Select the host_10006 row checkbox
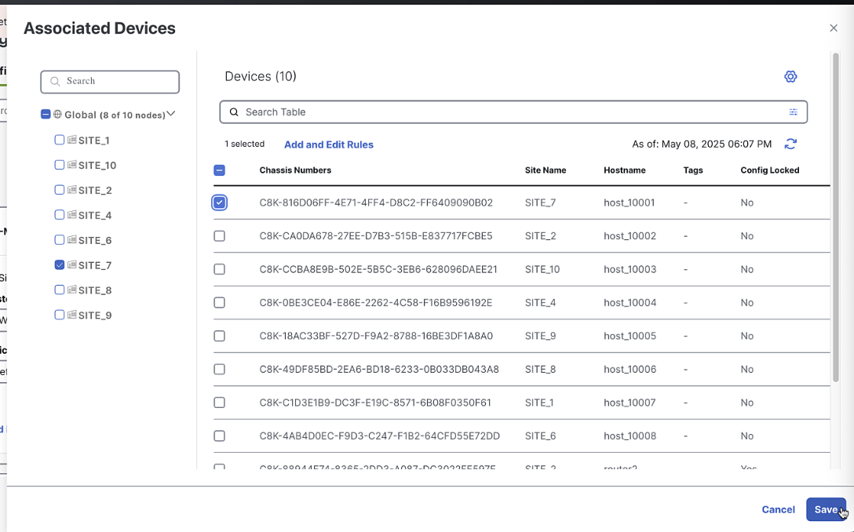This screenshot has height=532, width=854. 220,370
